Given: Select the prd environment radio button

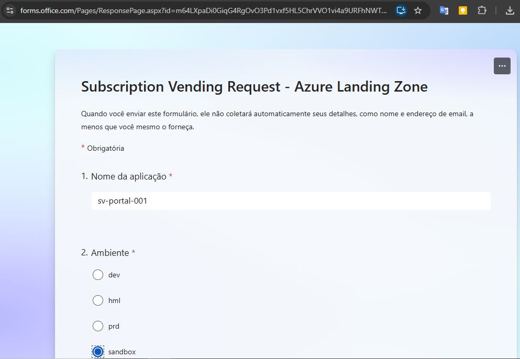Looking at the screenshot, I should click(x=98, y=326).
